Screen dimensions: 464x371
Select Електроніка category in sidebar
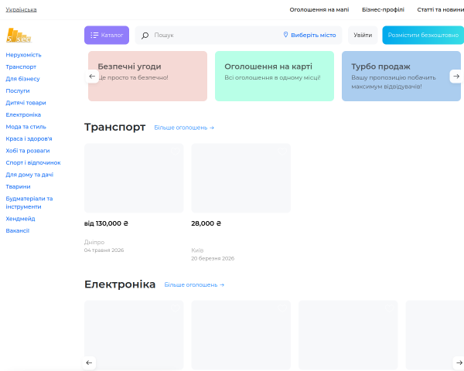point(23,115)
